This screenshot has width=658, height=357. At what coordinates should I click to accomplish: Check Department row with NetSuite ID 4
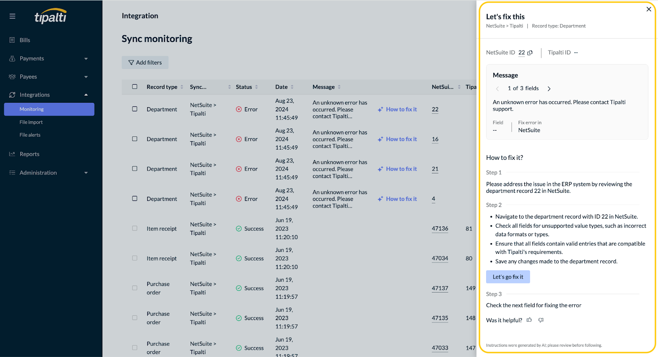coord(134,198)
